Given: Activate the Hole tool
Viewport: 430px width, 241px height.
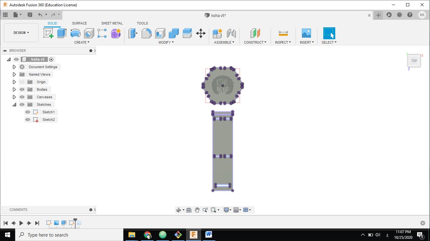Looking at the screenshot, I should click(89, 33).
